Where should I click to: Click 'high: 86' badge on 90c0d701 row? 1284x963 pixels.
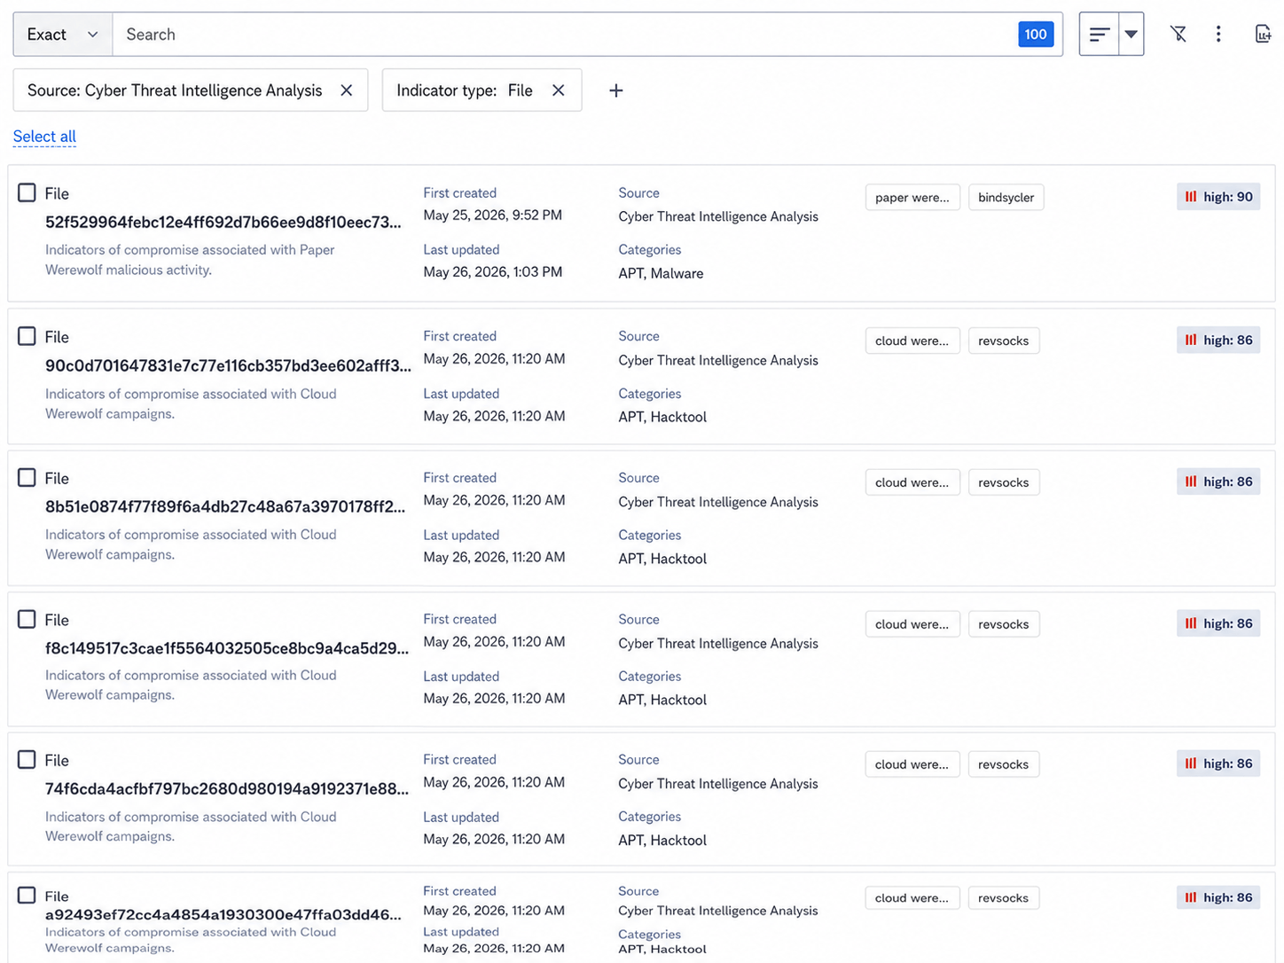click(x=1218, y=341)
